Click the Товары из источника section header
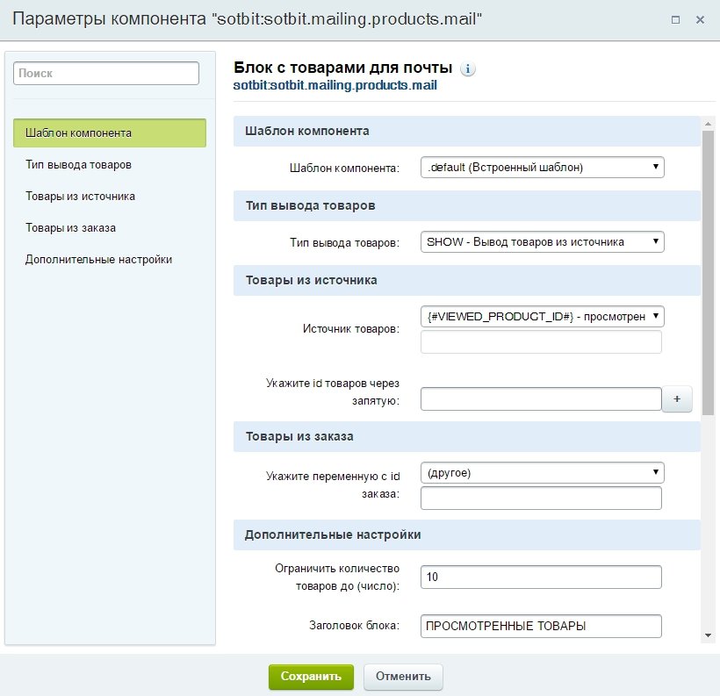Screen dimensions: 720x696 [467, 281]
